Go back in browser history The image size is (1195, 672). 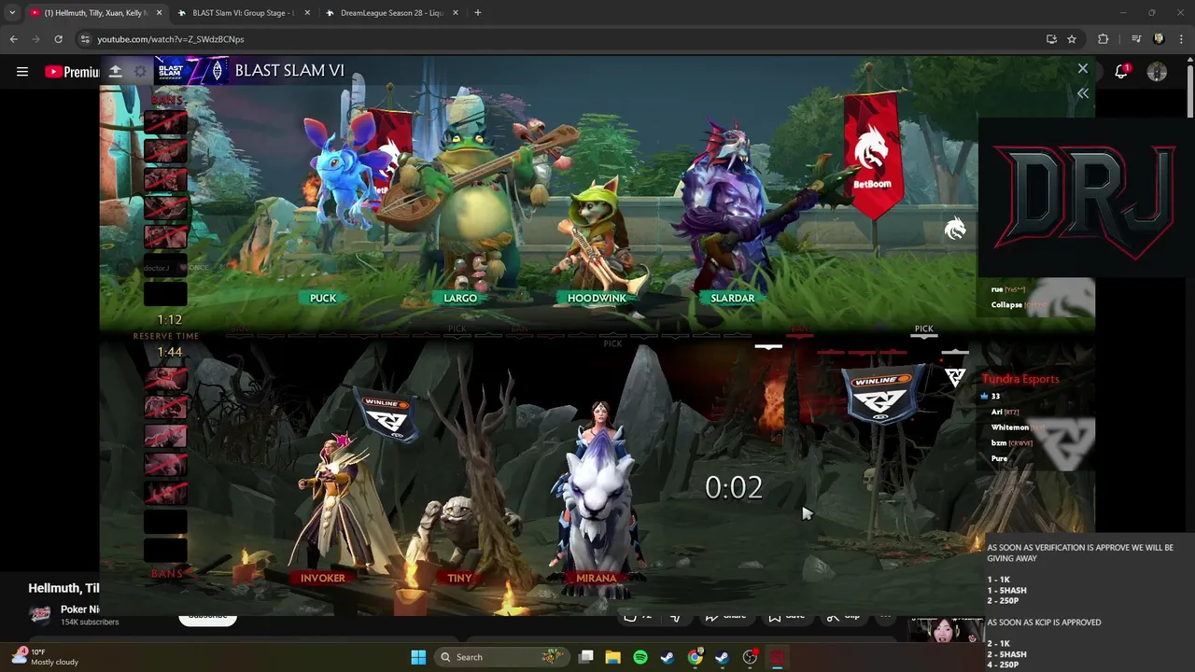coord(13,39)
